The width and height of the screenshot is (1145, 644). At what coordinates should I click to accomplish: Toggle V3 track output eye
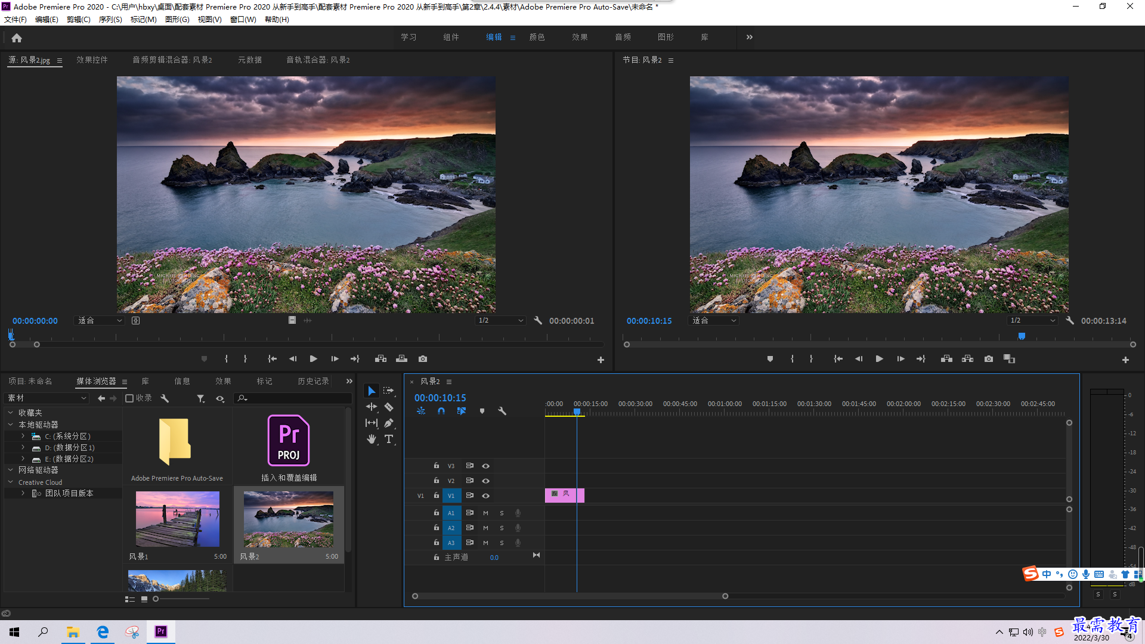click(x=486, y=466)
